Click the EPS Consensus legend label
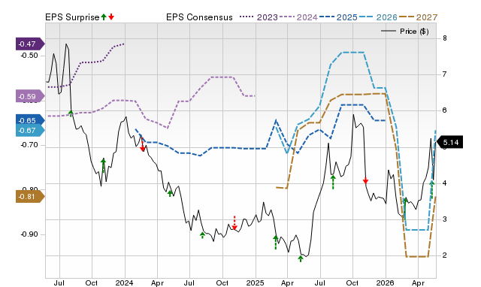481x287 pixels. tap(199, 17)
